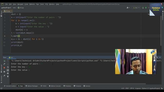Click the print(d_s) code line
Viewport: 164px width, 92px height.
pos(17,45)
